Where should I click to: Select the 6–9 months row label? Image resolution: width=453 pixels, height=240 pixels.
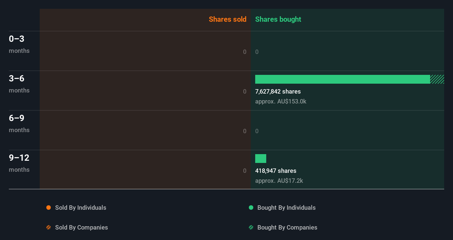pos(19,123)
